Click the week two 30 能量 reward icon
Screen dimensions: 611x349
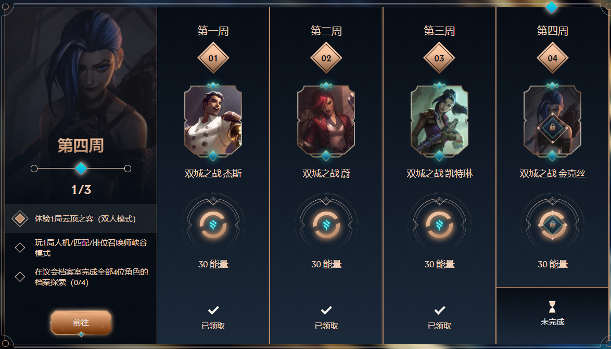point(326,225)
